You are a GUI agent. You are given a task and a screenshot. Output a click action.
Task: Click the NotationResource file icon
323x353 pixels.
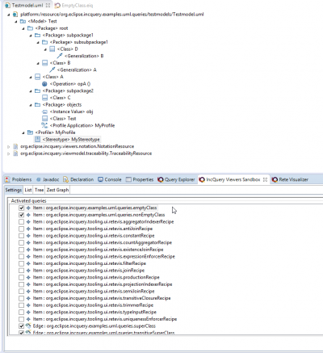coord(15,146)
